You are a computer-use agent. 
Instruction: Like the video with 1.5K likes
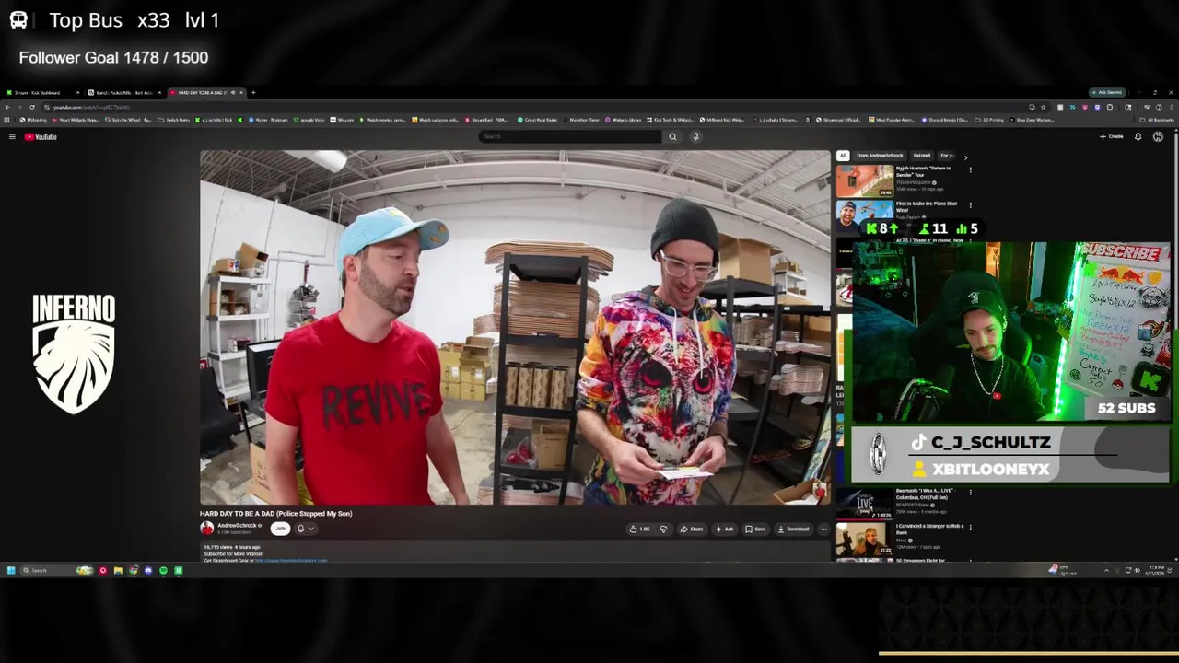640,529
